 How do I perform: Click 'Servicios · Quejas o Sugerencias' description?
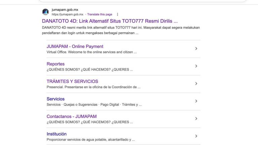[x=94, y=105]
